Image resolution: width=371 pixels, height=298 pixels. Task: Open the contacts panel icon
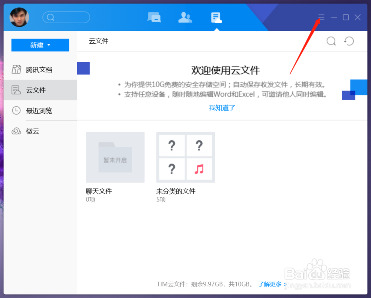coord(185,17)
